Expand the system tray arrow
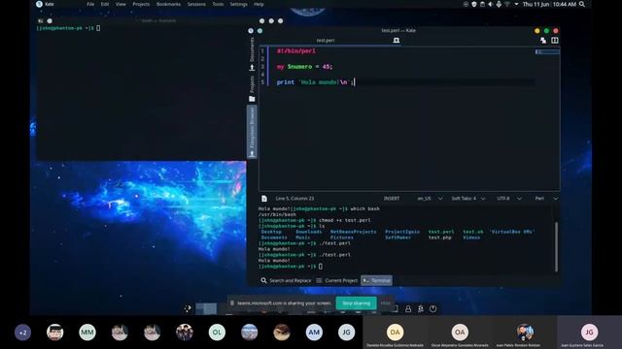622x349 pixels. click(x=516, y=4)
